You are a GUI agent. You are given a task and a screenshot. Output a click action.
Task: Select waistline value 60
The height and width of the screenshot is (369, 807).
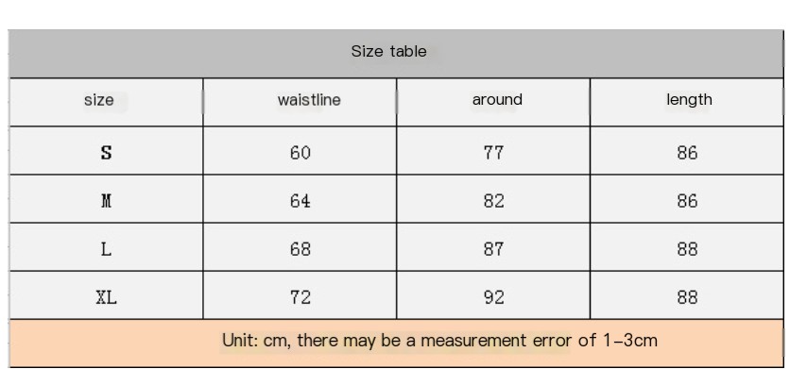300,153
